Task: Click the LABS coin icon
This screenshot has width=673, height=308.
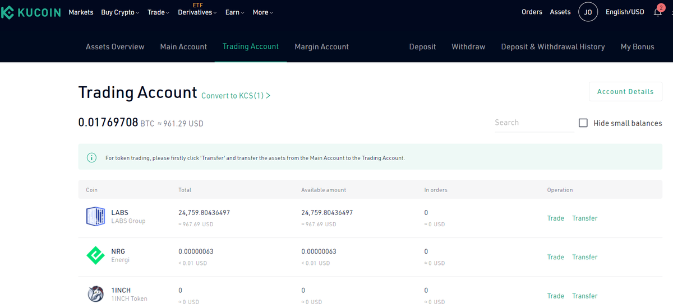Action: coord(95,216)
